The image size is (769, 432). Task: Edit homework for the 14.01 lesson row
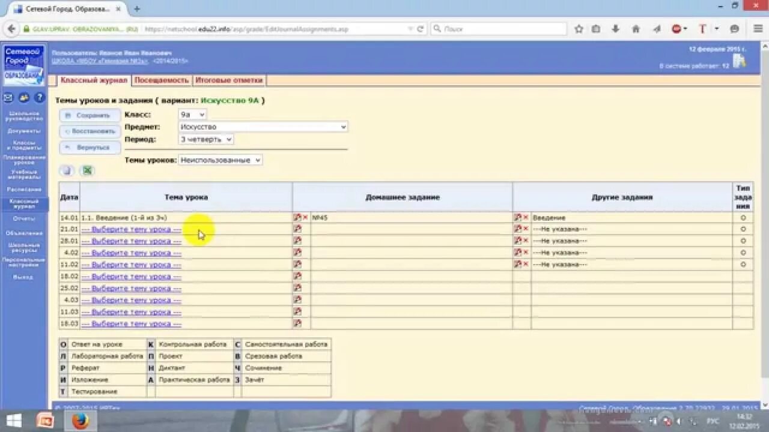click(x=297, y=218)
